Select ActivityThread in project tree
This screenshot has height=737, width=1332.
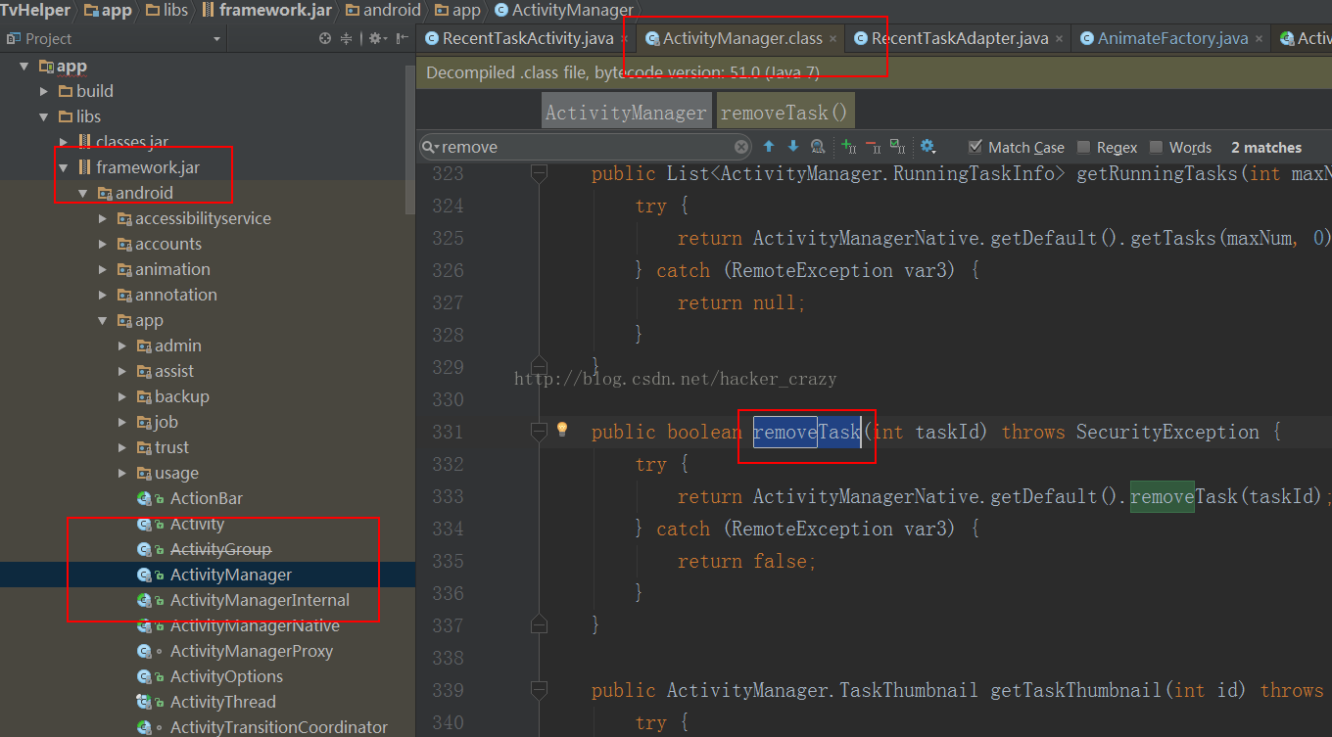[x=222, y=702]
